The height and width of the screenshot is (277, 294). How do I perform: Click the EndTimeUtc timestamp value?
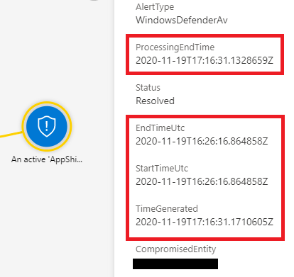coord(202,141)
